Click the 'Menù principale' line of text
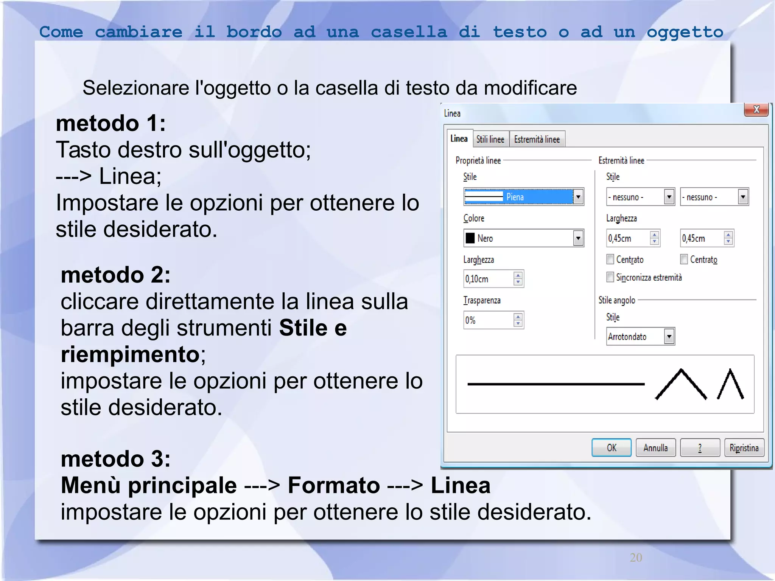The image size is (775, 581). coord(275,486)
